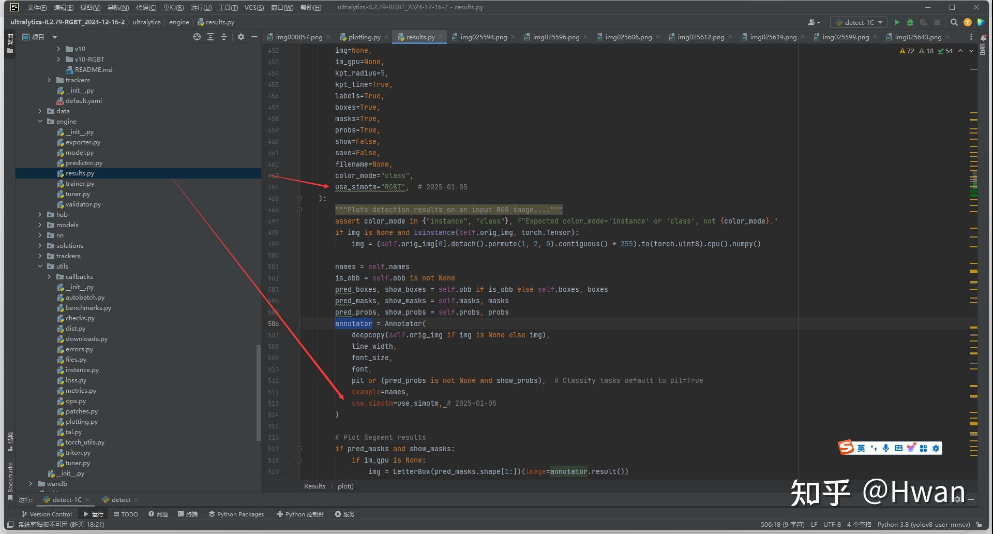Open editor tabs more options menu
The image size is (993, 534).
click(x=971, y=37)
